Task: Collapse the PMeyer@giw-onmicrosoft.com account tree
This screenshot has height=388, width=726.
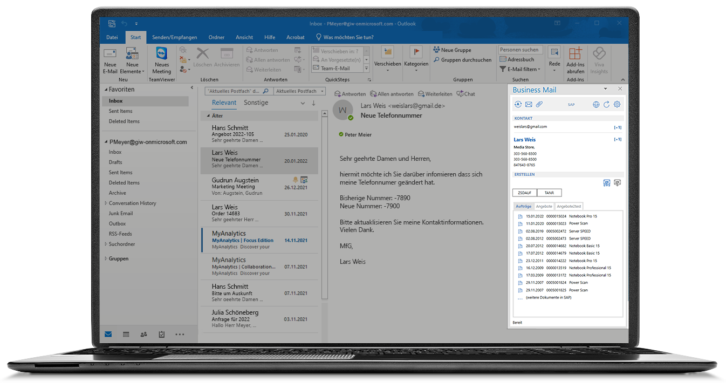Action: [106, 142]
